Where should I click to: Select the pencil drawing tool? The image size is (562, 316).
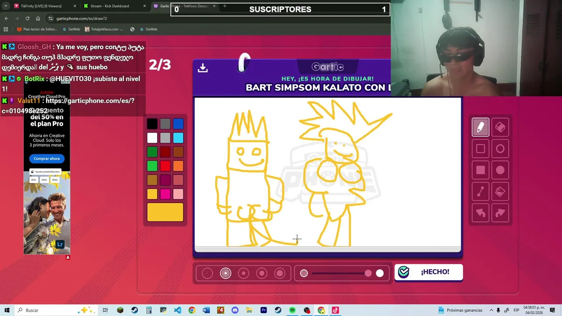point(480,127)
